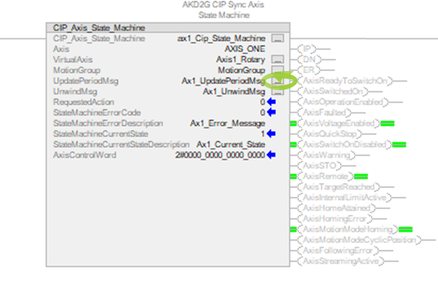Click the CIP_Axis_State_Machine block title
The image size is (438, 283).
point(99,28)
